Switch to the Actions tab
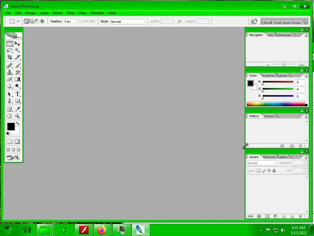This screenshot has height=236, width=314. point(269,116)
